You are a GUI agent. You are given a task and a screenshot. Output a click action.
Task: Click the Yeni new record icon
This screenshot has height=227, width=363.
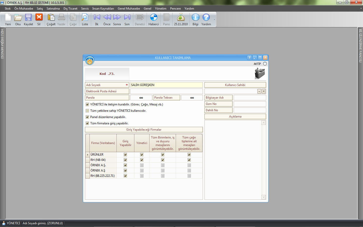coord(8,18)
